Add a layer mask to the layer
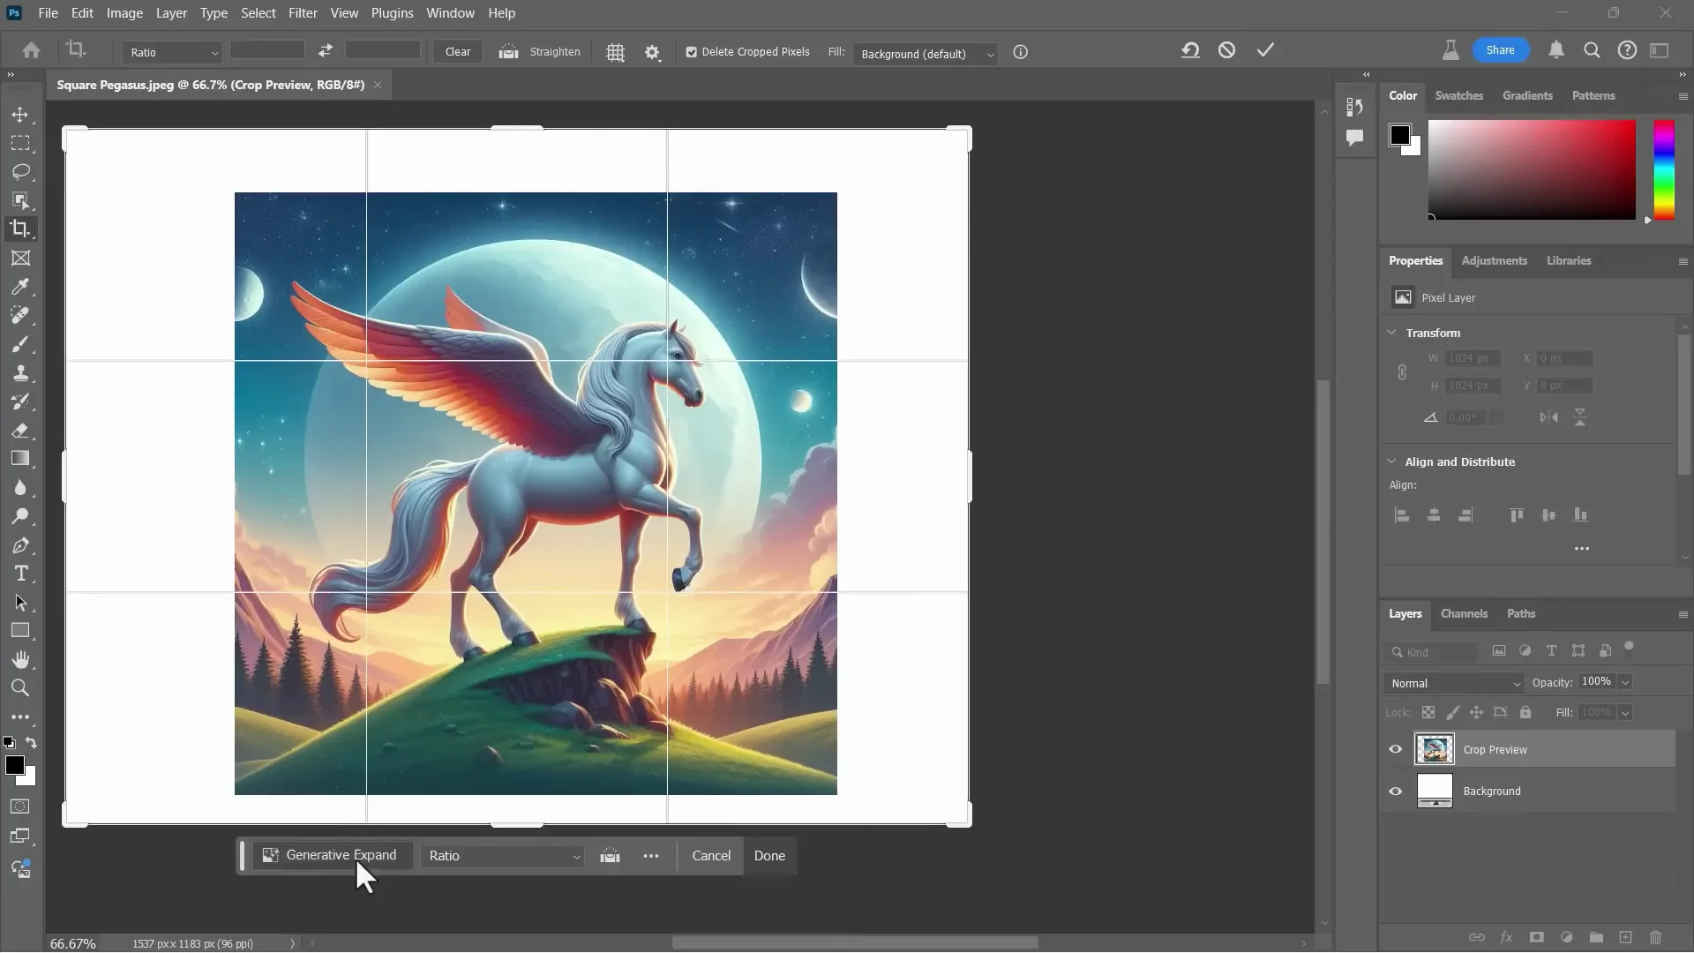This screenshot has width=1694, height=953. pos(1537,937)
